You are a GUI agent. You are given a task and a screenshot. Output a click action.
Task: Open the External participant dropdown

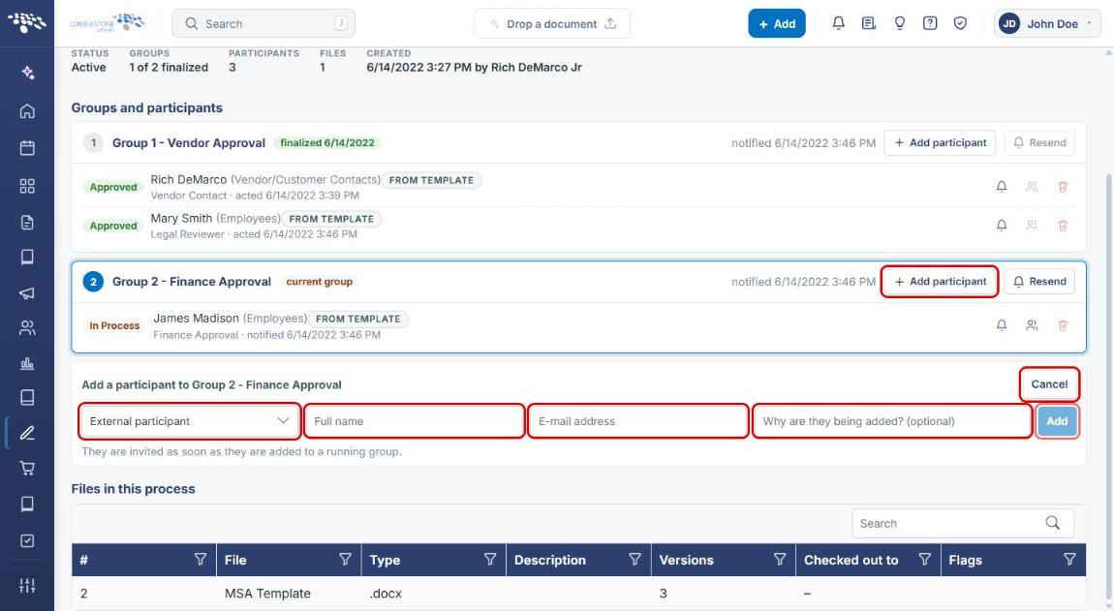(189, 421)
